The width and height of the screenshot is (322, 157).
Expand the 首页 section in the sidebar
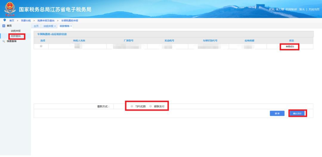[9, 26]
